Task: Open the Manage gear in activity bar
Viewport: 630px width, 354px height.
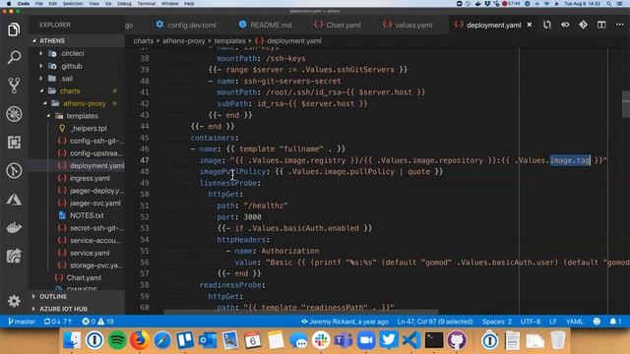Action: click(14, 301)
